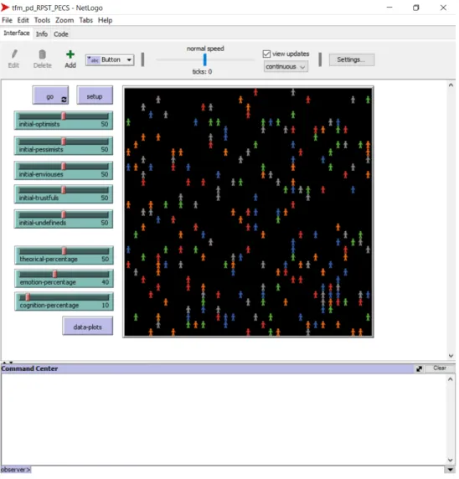Open the Help menu
The height and width of the screenshot is (479, 459).
tap(106, 20)
